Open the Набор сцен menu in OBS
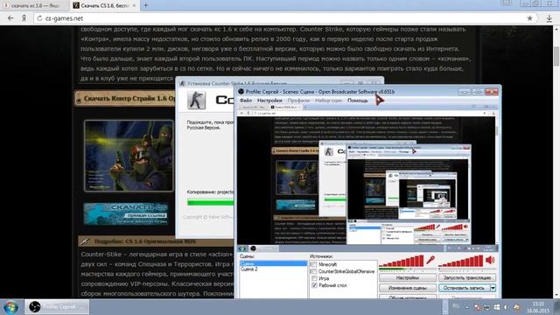This screenshot has height=315, width=560. 328,101
